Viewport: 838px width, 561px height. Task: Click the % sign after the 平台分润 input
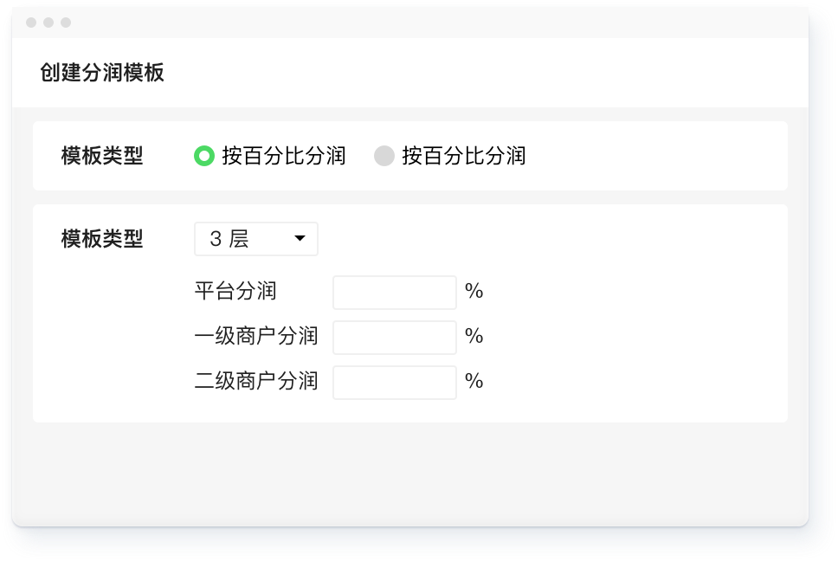(474, 292)
